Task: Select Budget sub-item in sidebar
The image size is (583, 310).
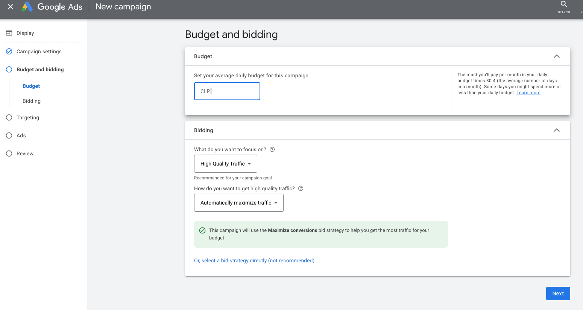Action: point(31,86)
